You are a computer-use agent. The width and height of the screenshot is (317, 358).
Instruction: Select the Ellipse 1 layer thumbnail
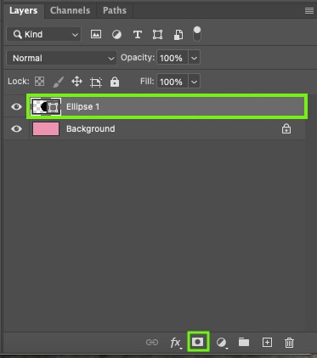(46, 106)
